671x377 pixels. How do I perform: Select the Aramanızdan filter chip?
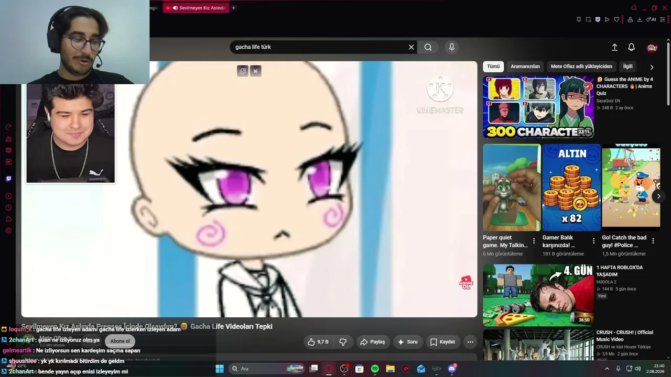pos(525,66)
